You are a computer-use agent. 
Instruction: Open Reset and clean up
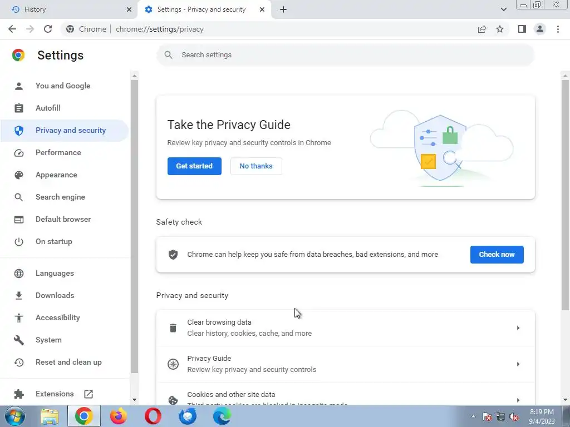[65, 363]
